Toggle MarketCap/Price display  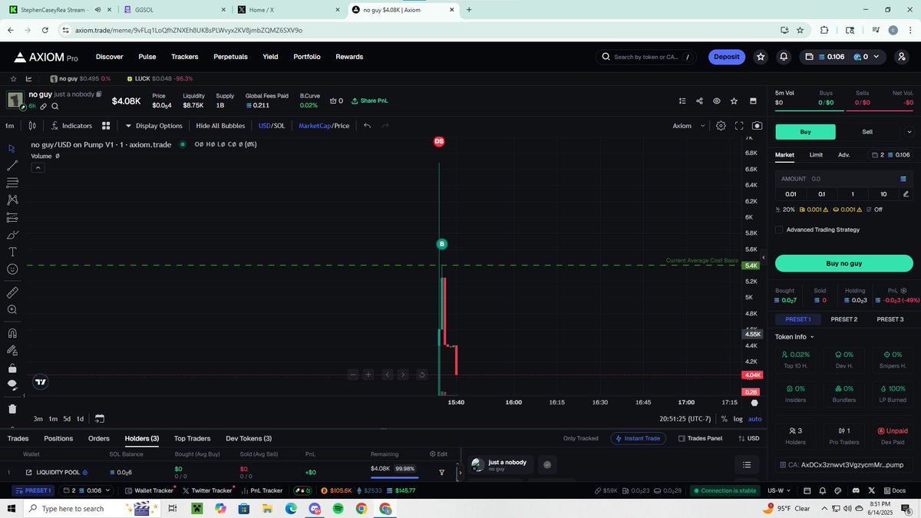coord(324,126)
